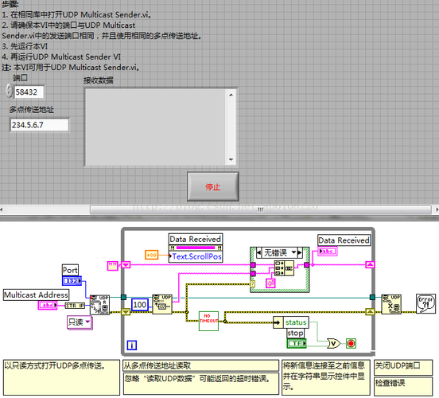Image resolution: width=439 pixels, height=398 pixels.
Task: Select the Concatenate Strings node
Action: coord(284,268)
